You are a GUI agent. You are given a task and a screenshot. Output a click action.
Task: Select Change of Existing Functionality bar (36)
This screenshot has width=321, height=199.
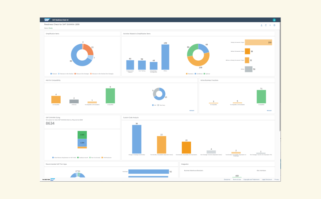coord(137,139)
